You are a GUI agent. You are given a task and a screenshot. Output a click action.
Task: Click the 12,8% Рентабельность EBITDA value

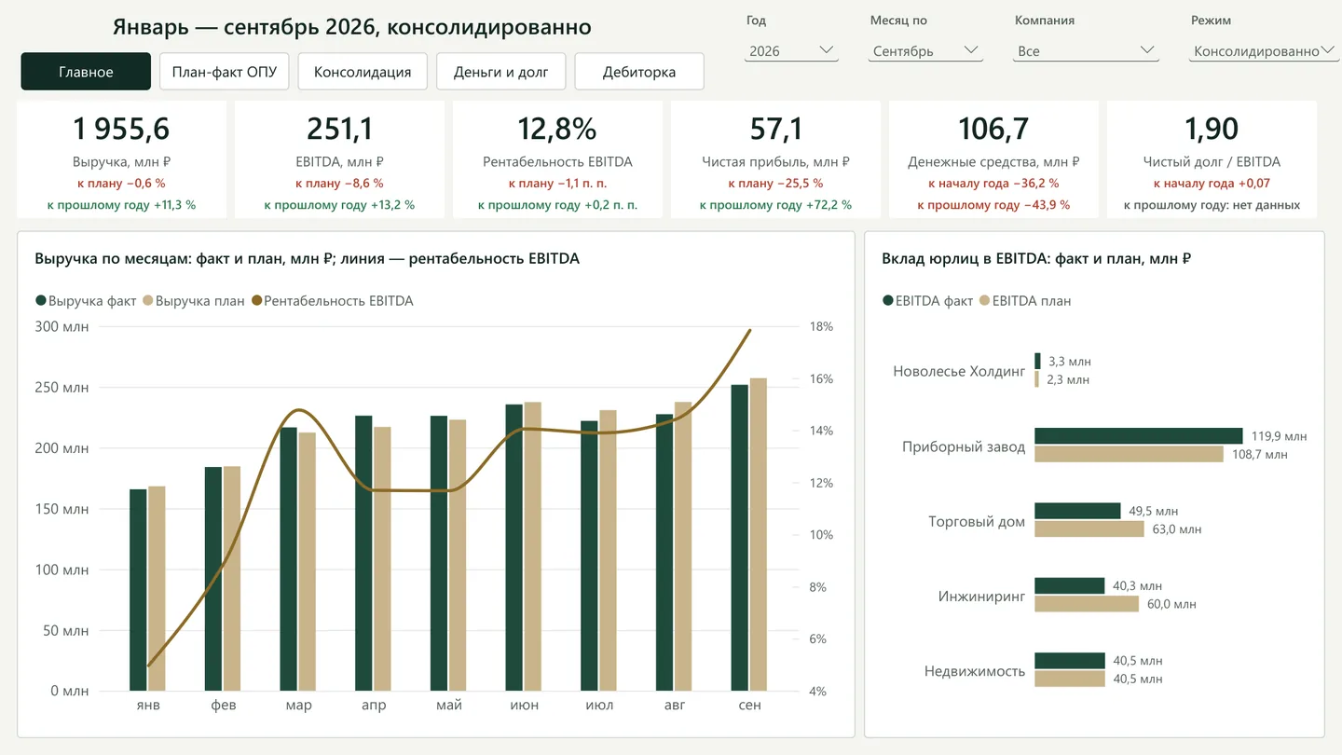(557, 129)
